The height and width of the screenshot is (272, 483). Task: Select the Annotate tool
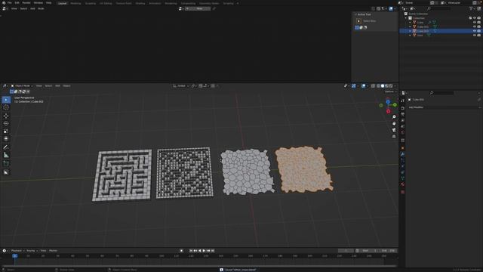[6, 147]
